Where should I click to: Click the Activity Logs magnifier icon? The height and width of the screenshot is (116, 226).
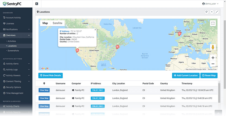[x=4, y=70]
